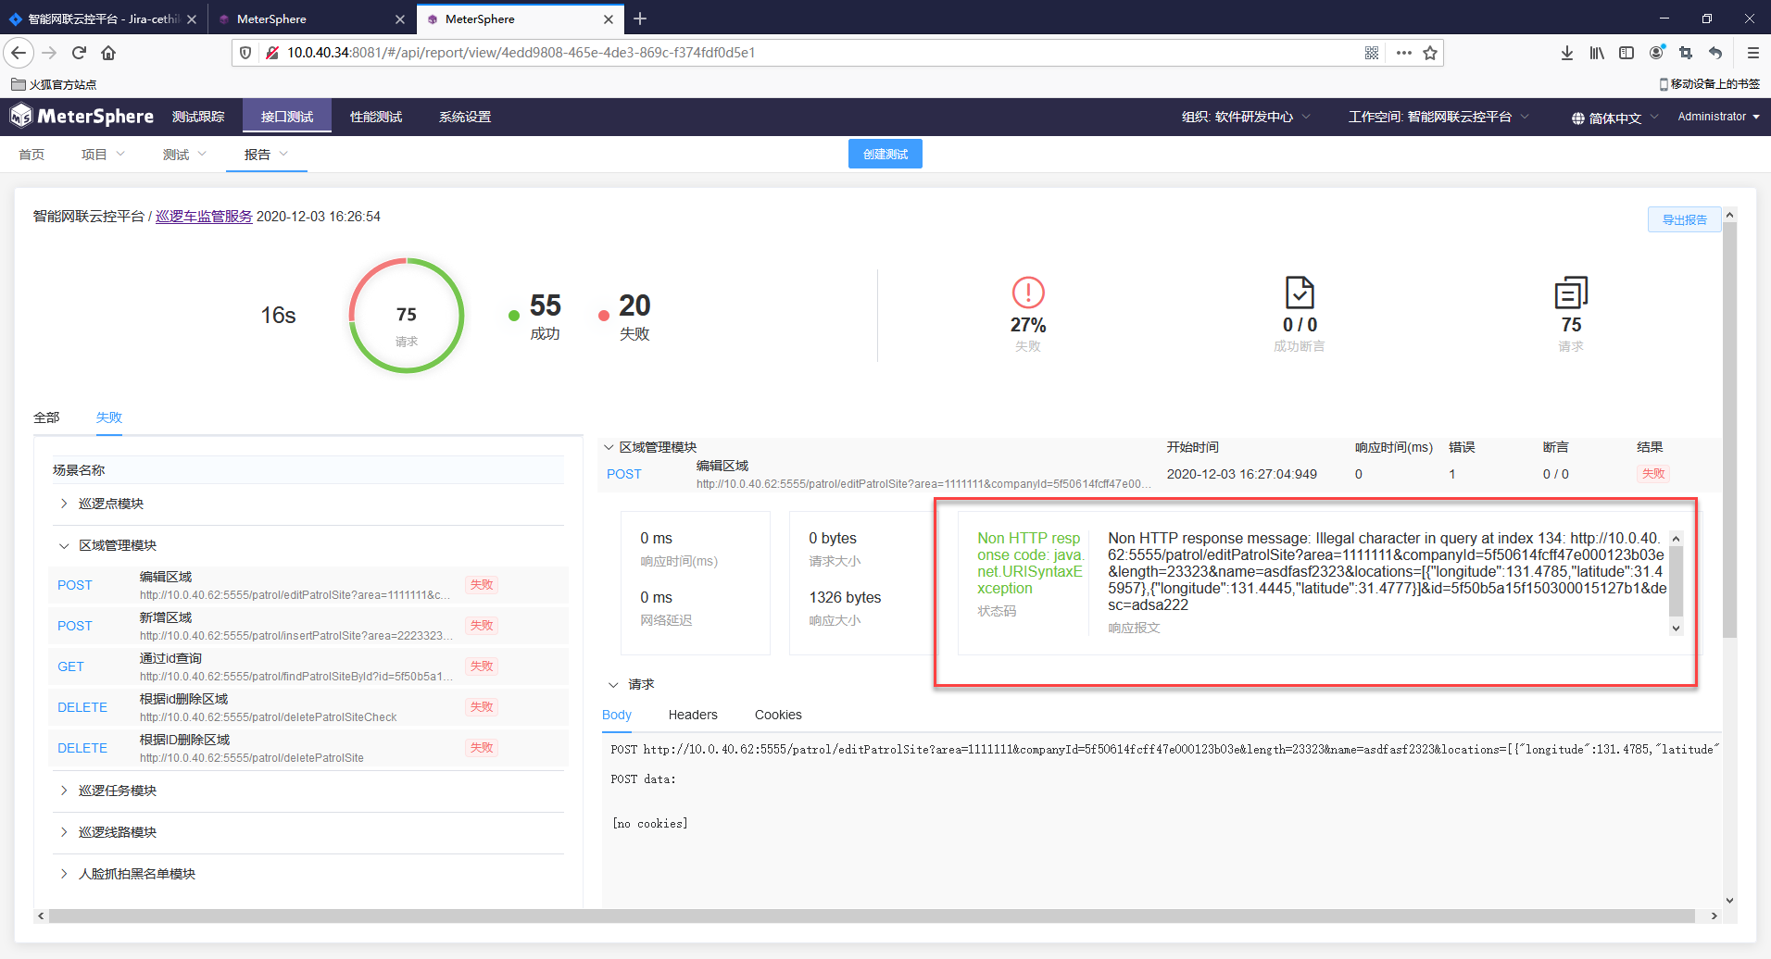Switch to the Body request tab
The height and width of the screenshot is (959, 1771).
coord(617,715)
